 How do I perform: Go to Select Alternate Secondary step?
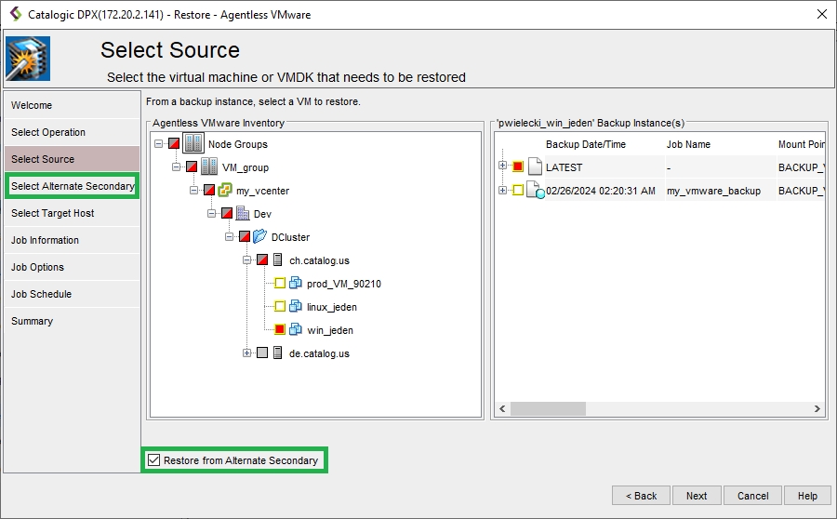pos(73,186)
